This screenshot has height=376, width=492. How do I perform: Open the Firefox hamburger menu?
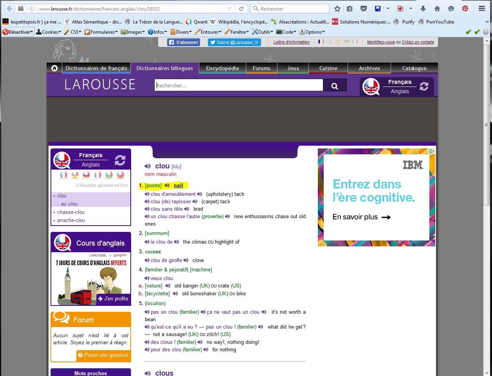pyautogui.click(x=482, y=9)
